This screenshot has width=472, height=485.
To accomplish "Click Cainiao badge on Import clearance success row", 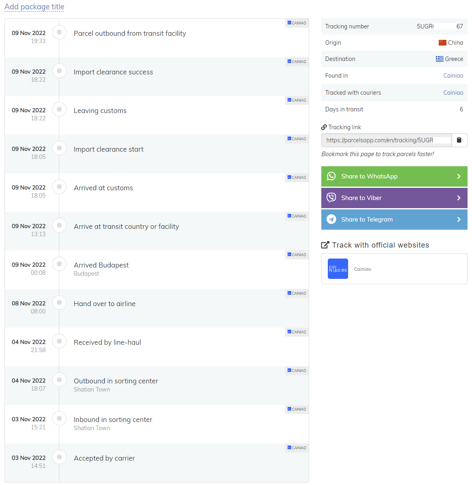I will point(297,61).
